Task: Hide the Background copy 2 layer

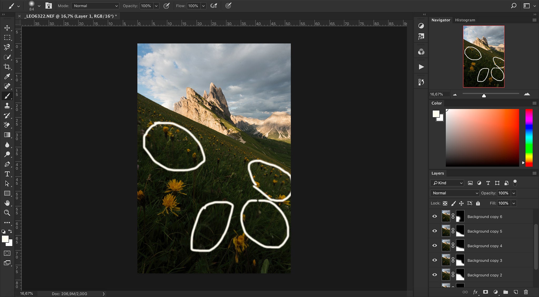Action: click(435, 275)
